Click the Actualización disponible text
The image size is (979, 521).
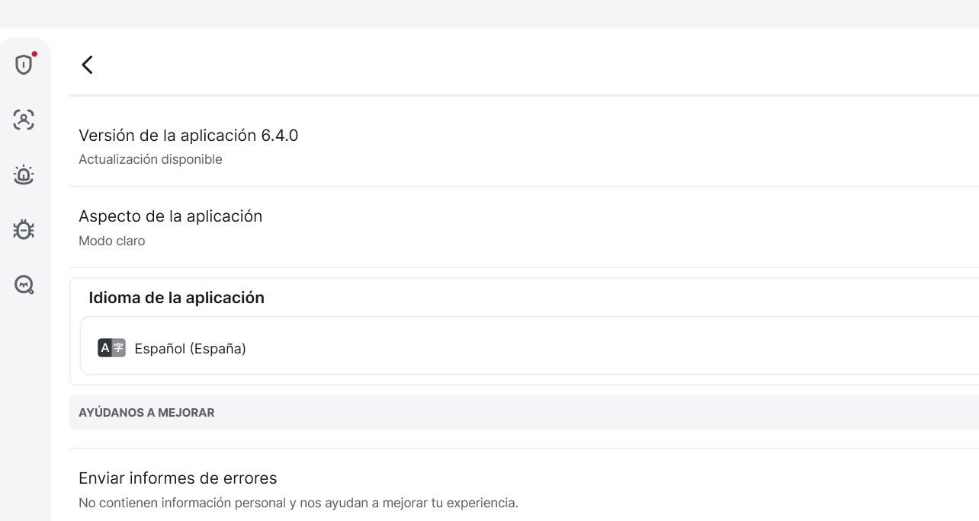150,160
